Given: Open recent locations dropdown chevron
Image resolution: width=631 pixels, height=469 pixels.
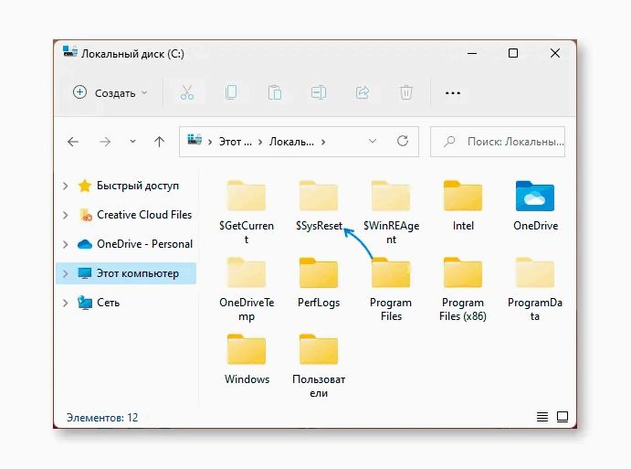Looking at the screenshot, I should pyautogui.click(x=132, y=142).
